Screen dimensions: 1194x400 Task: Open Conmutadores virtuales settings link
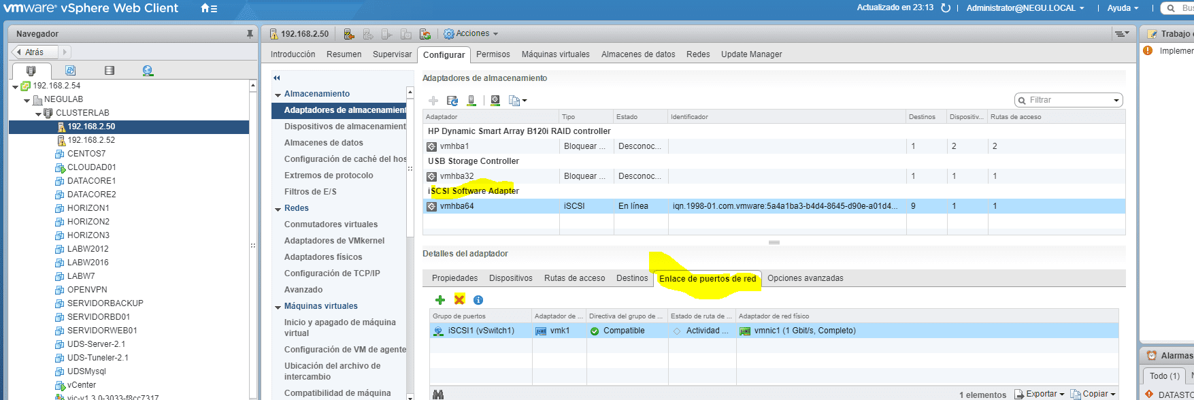pyautogui.click(x=331, y=224)
